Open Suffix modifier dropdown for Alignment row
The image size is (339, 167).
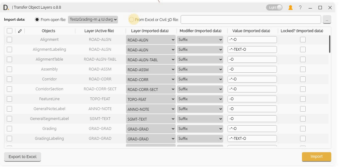[200, 40]
